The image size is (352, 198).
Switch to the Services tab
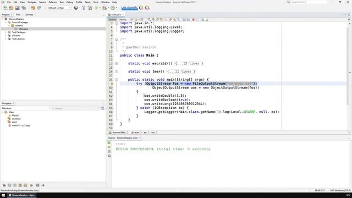(29, 15)
